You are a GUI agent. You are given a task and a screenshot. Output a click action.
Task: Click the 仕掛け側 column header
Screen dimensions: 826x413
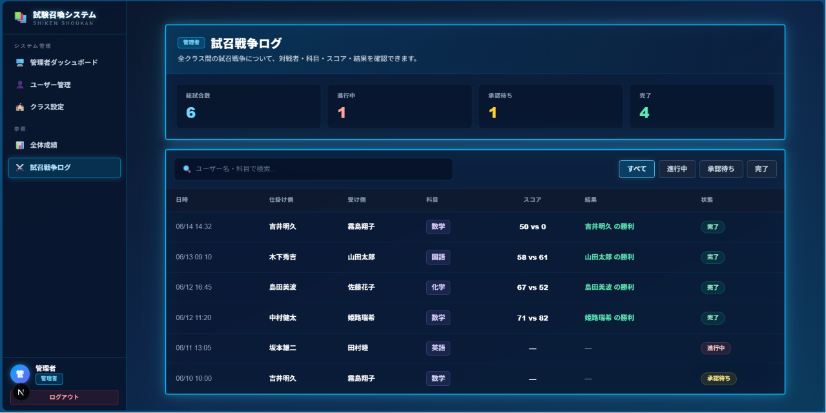(x=282, y=200)
